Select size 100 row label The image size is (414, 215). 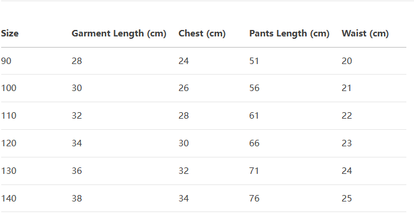point(9,88)
